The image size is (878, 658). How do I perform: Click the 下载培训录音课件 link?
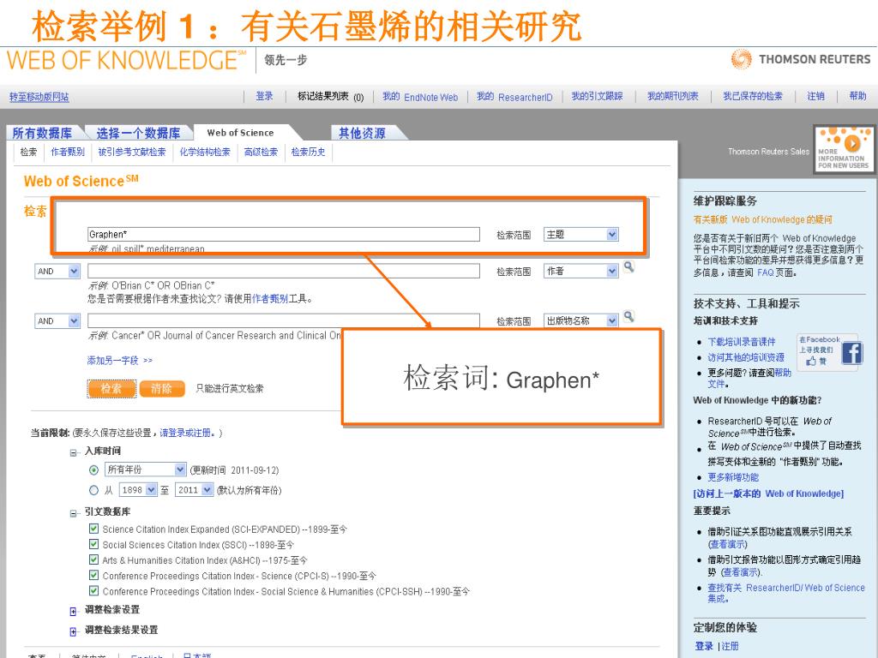pyautogui.click(x=742, y=342)
